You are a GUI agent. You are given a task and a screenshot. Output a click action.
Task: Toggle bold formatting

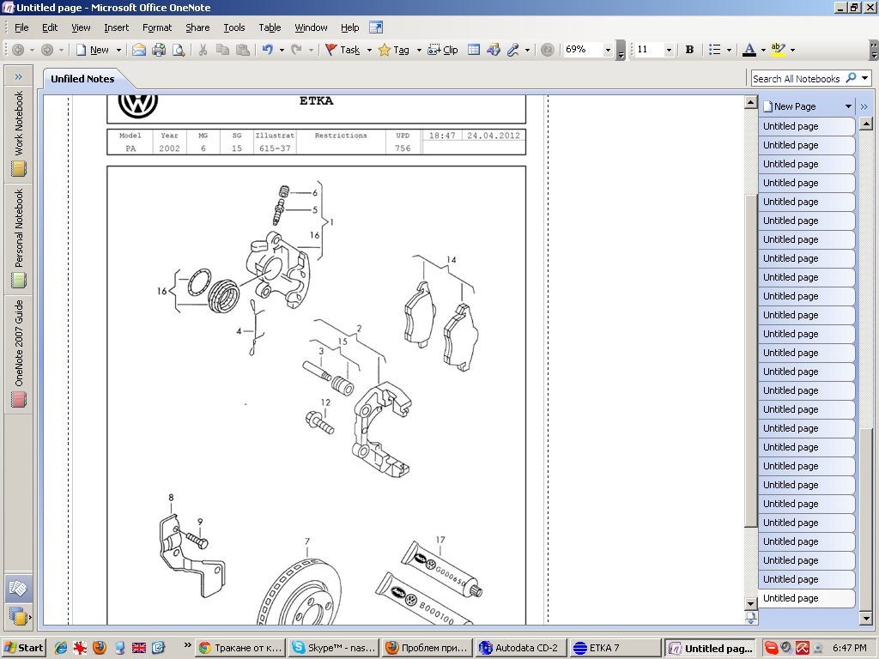(x=689, y=50)
